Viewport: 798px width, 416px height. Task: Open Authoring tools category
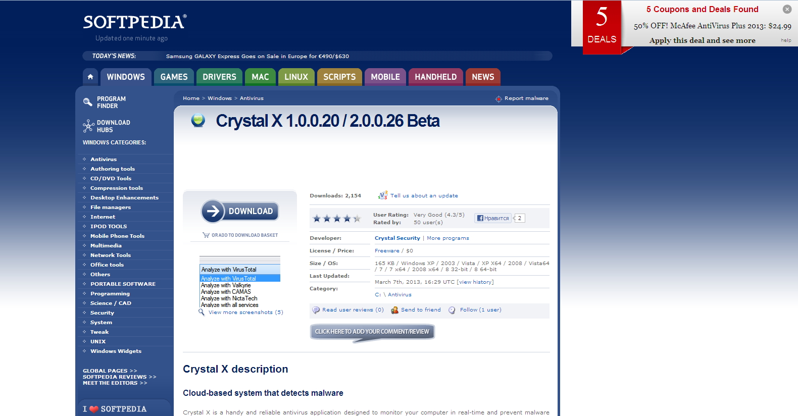[113, 169]
